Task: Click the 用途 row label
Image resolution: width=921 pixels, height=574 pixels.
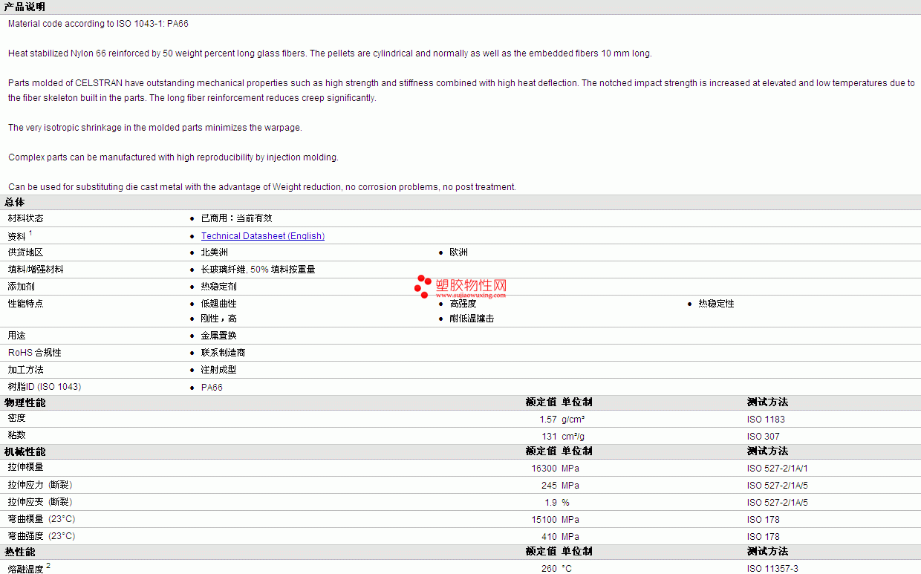Action: point(17,336)
